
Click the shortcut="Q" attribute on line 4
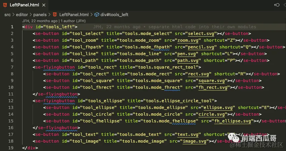235,47
